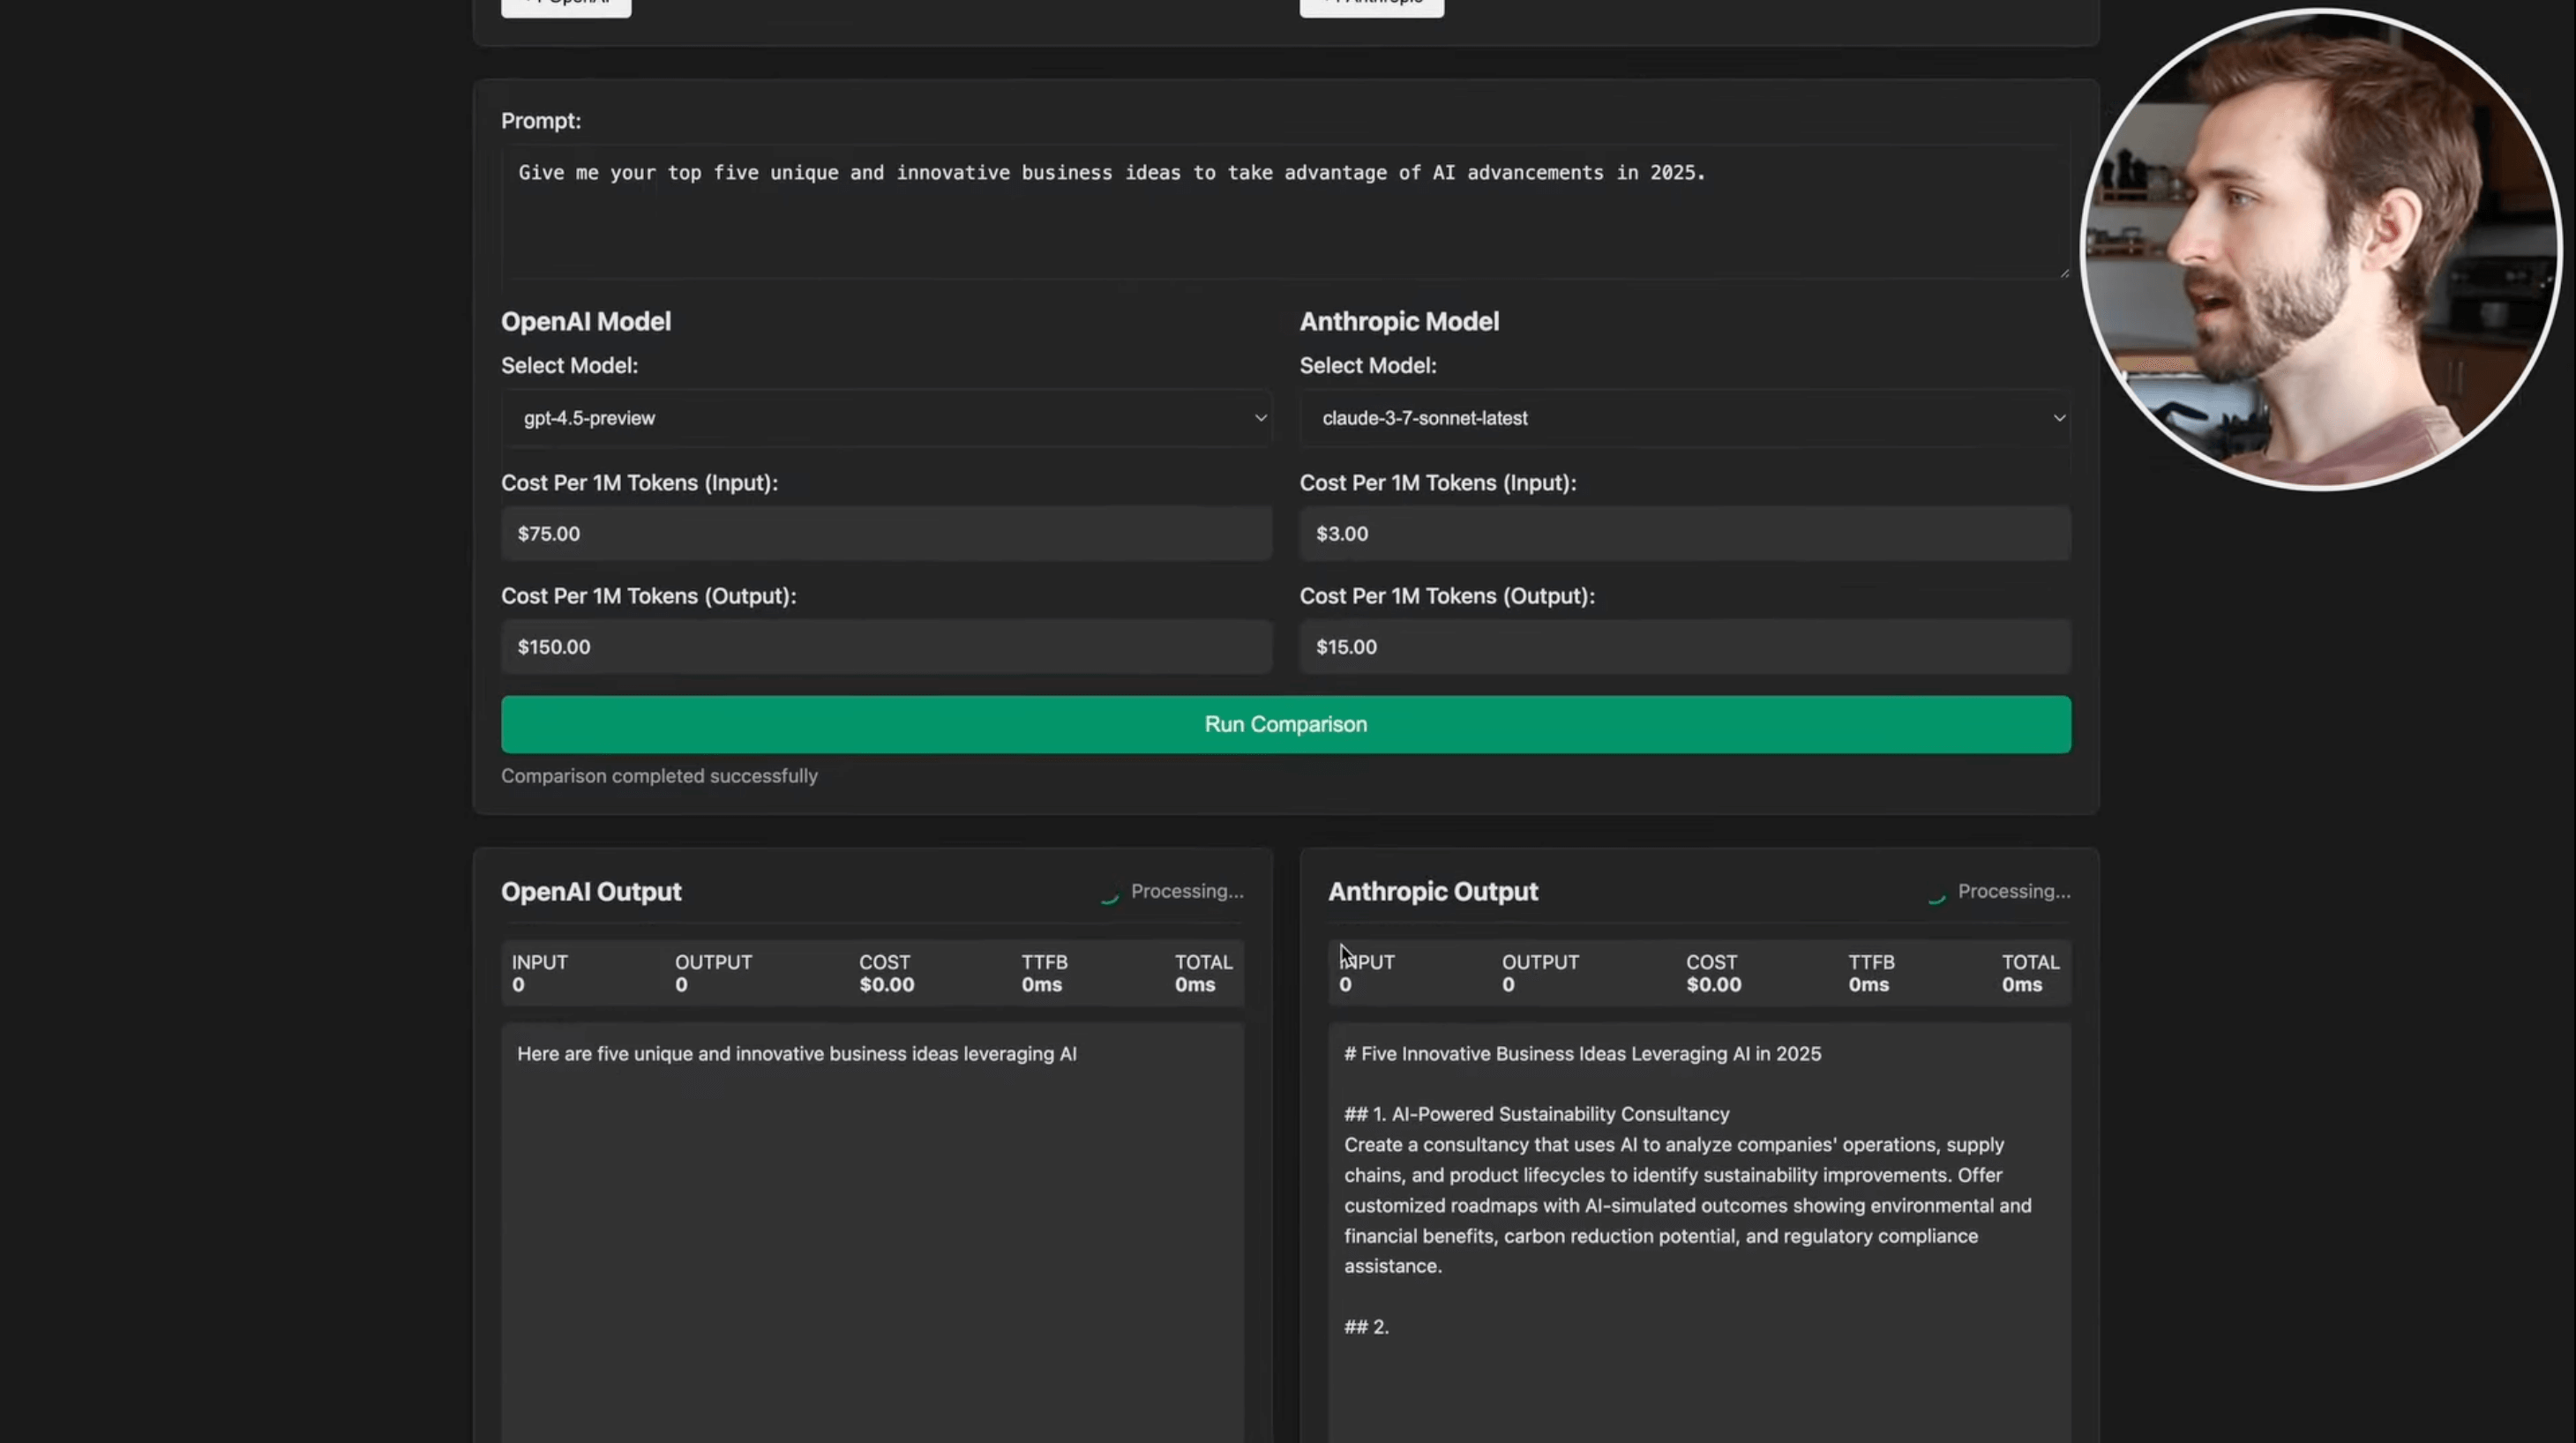Viewport: 2576px width, 1443px height.
Task: Click the OpenAI output response text box
Action: pos(872,1232)
